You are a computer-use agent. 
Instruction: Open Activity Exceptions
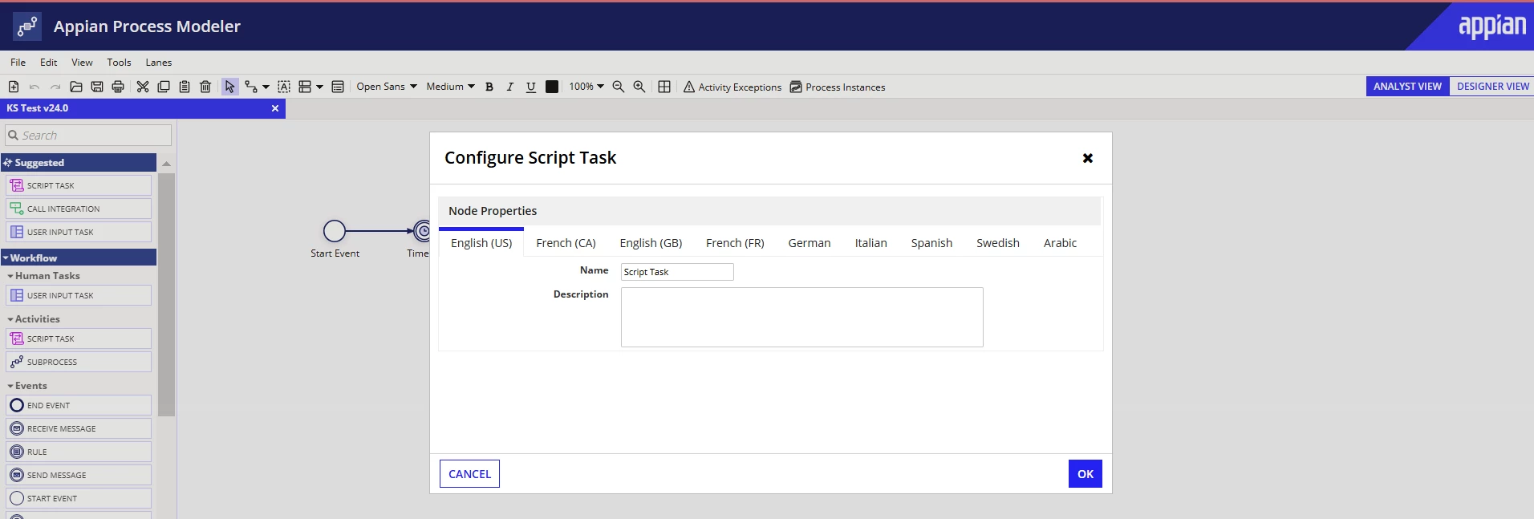[733, 87]
